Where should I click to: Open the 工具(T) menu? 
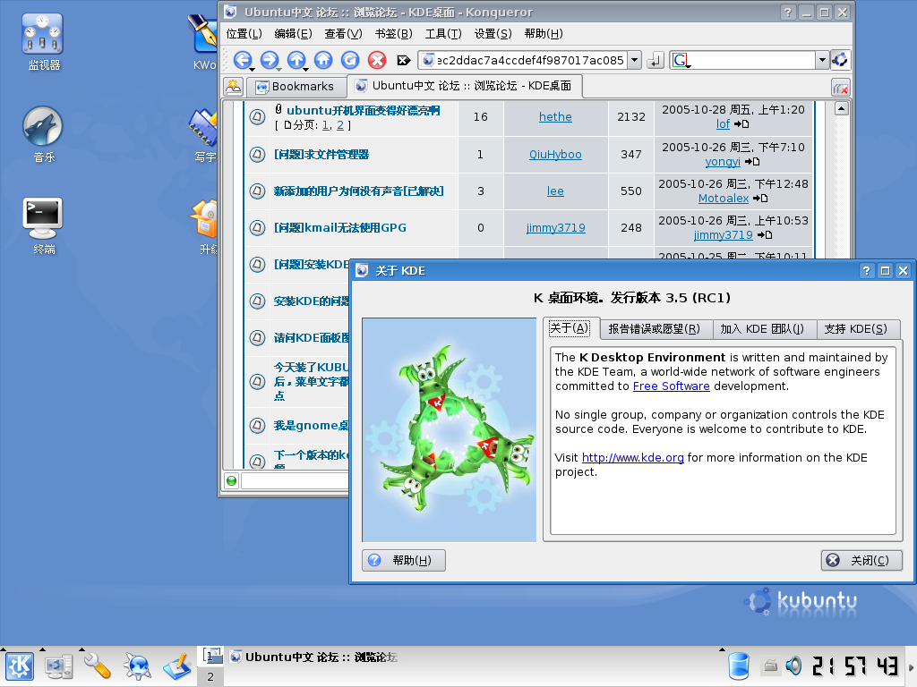(443, 34)
